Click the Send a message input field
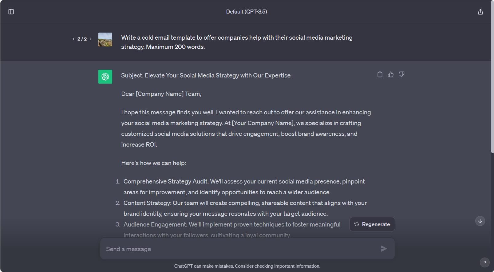Viewport: 494px width, 272px height. (x=215, y=249)
